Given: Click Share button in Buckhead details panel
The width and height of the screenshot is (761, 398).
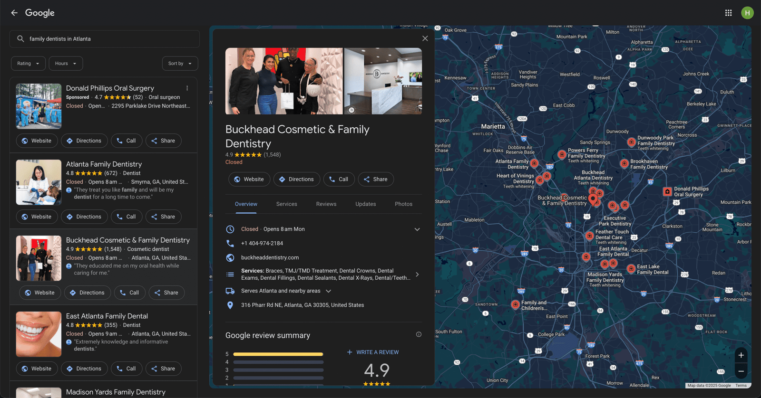Looking at the screenshot, I should [x=376, y=180].
